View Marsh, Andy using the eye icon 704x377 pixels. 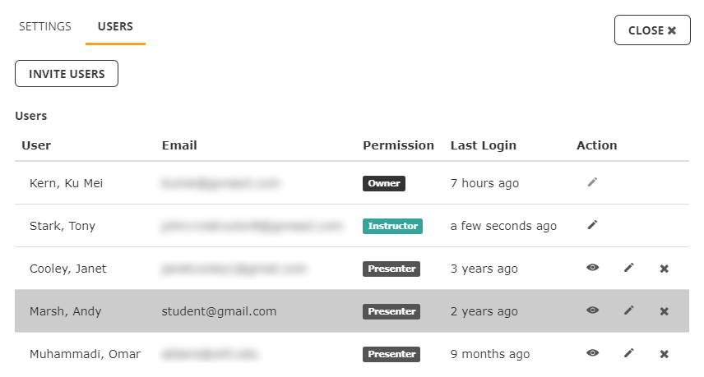click(x=593, y=310)
